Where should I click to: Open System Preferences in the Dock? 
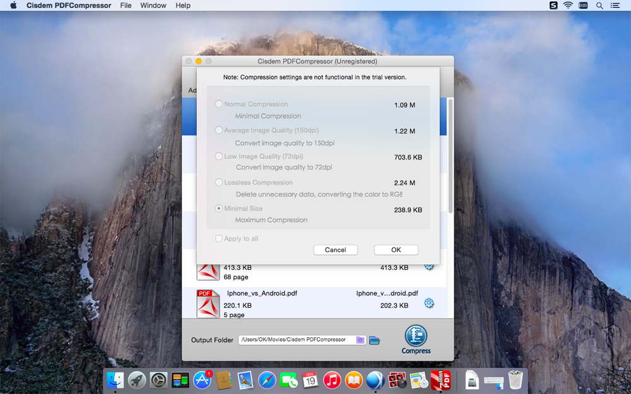[x=158, y=380]
